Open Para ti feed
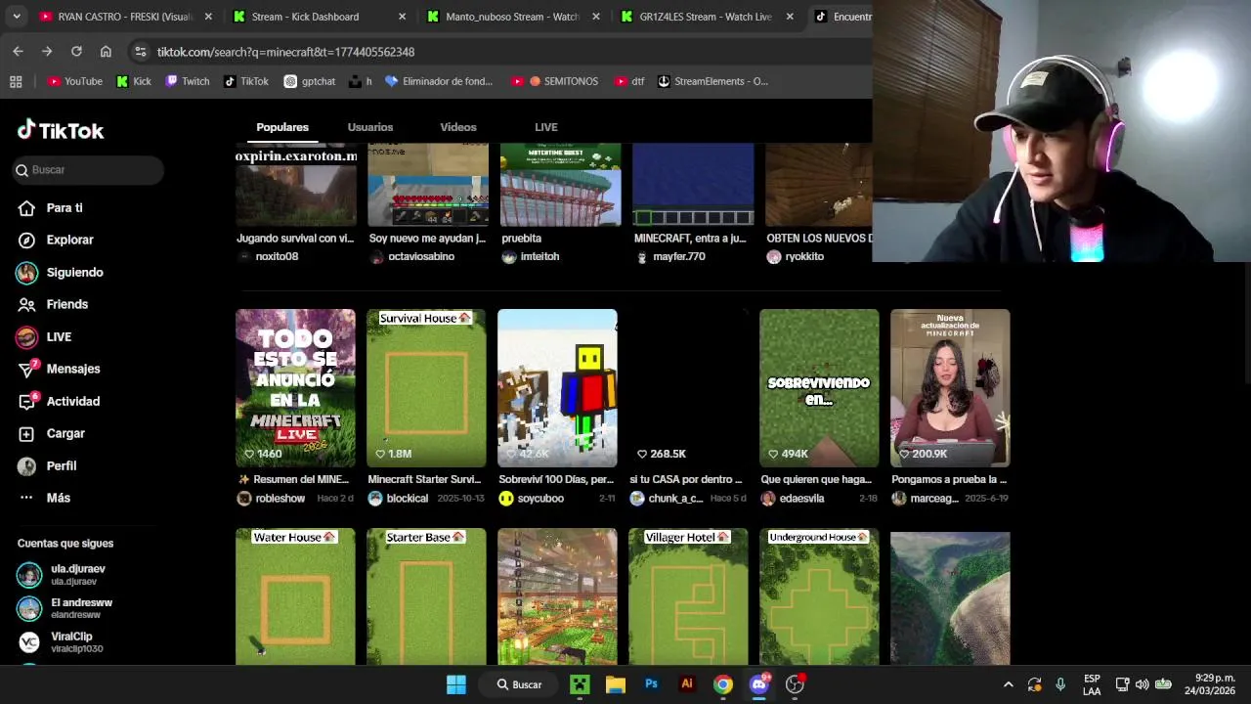 tap(50, 207)
